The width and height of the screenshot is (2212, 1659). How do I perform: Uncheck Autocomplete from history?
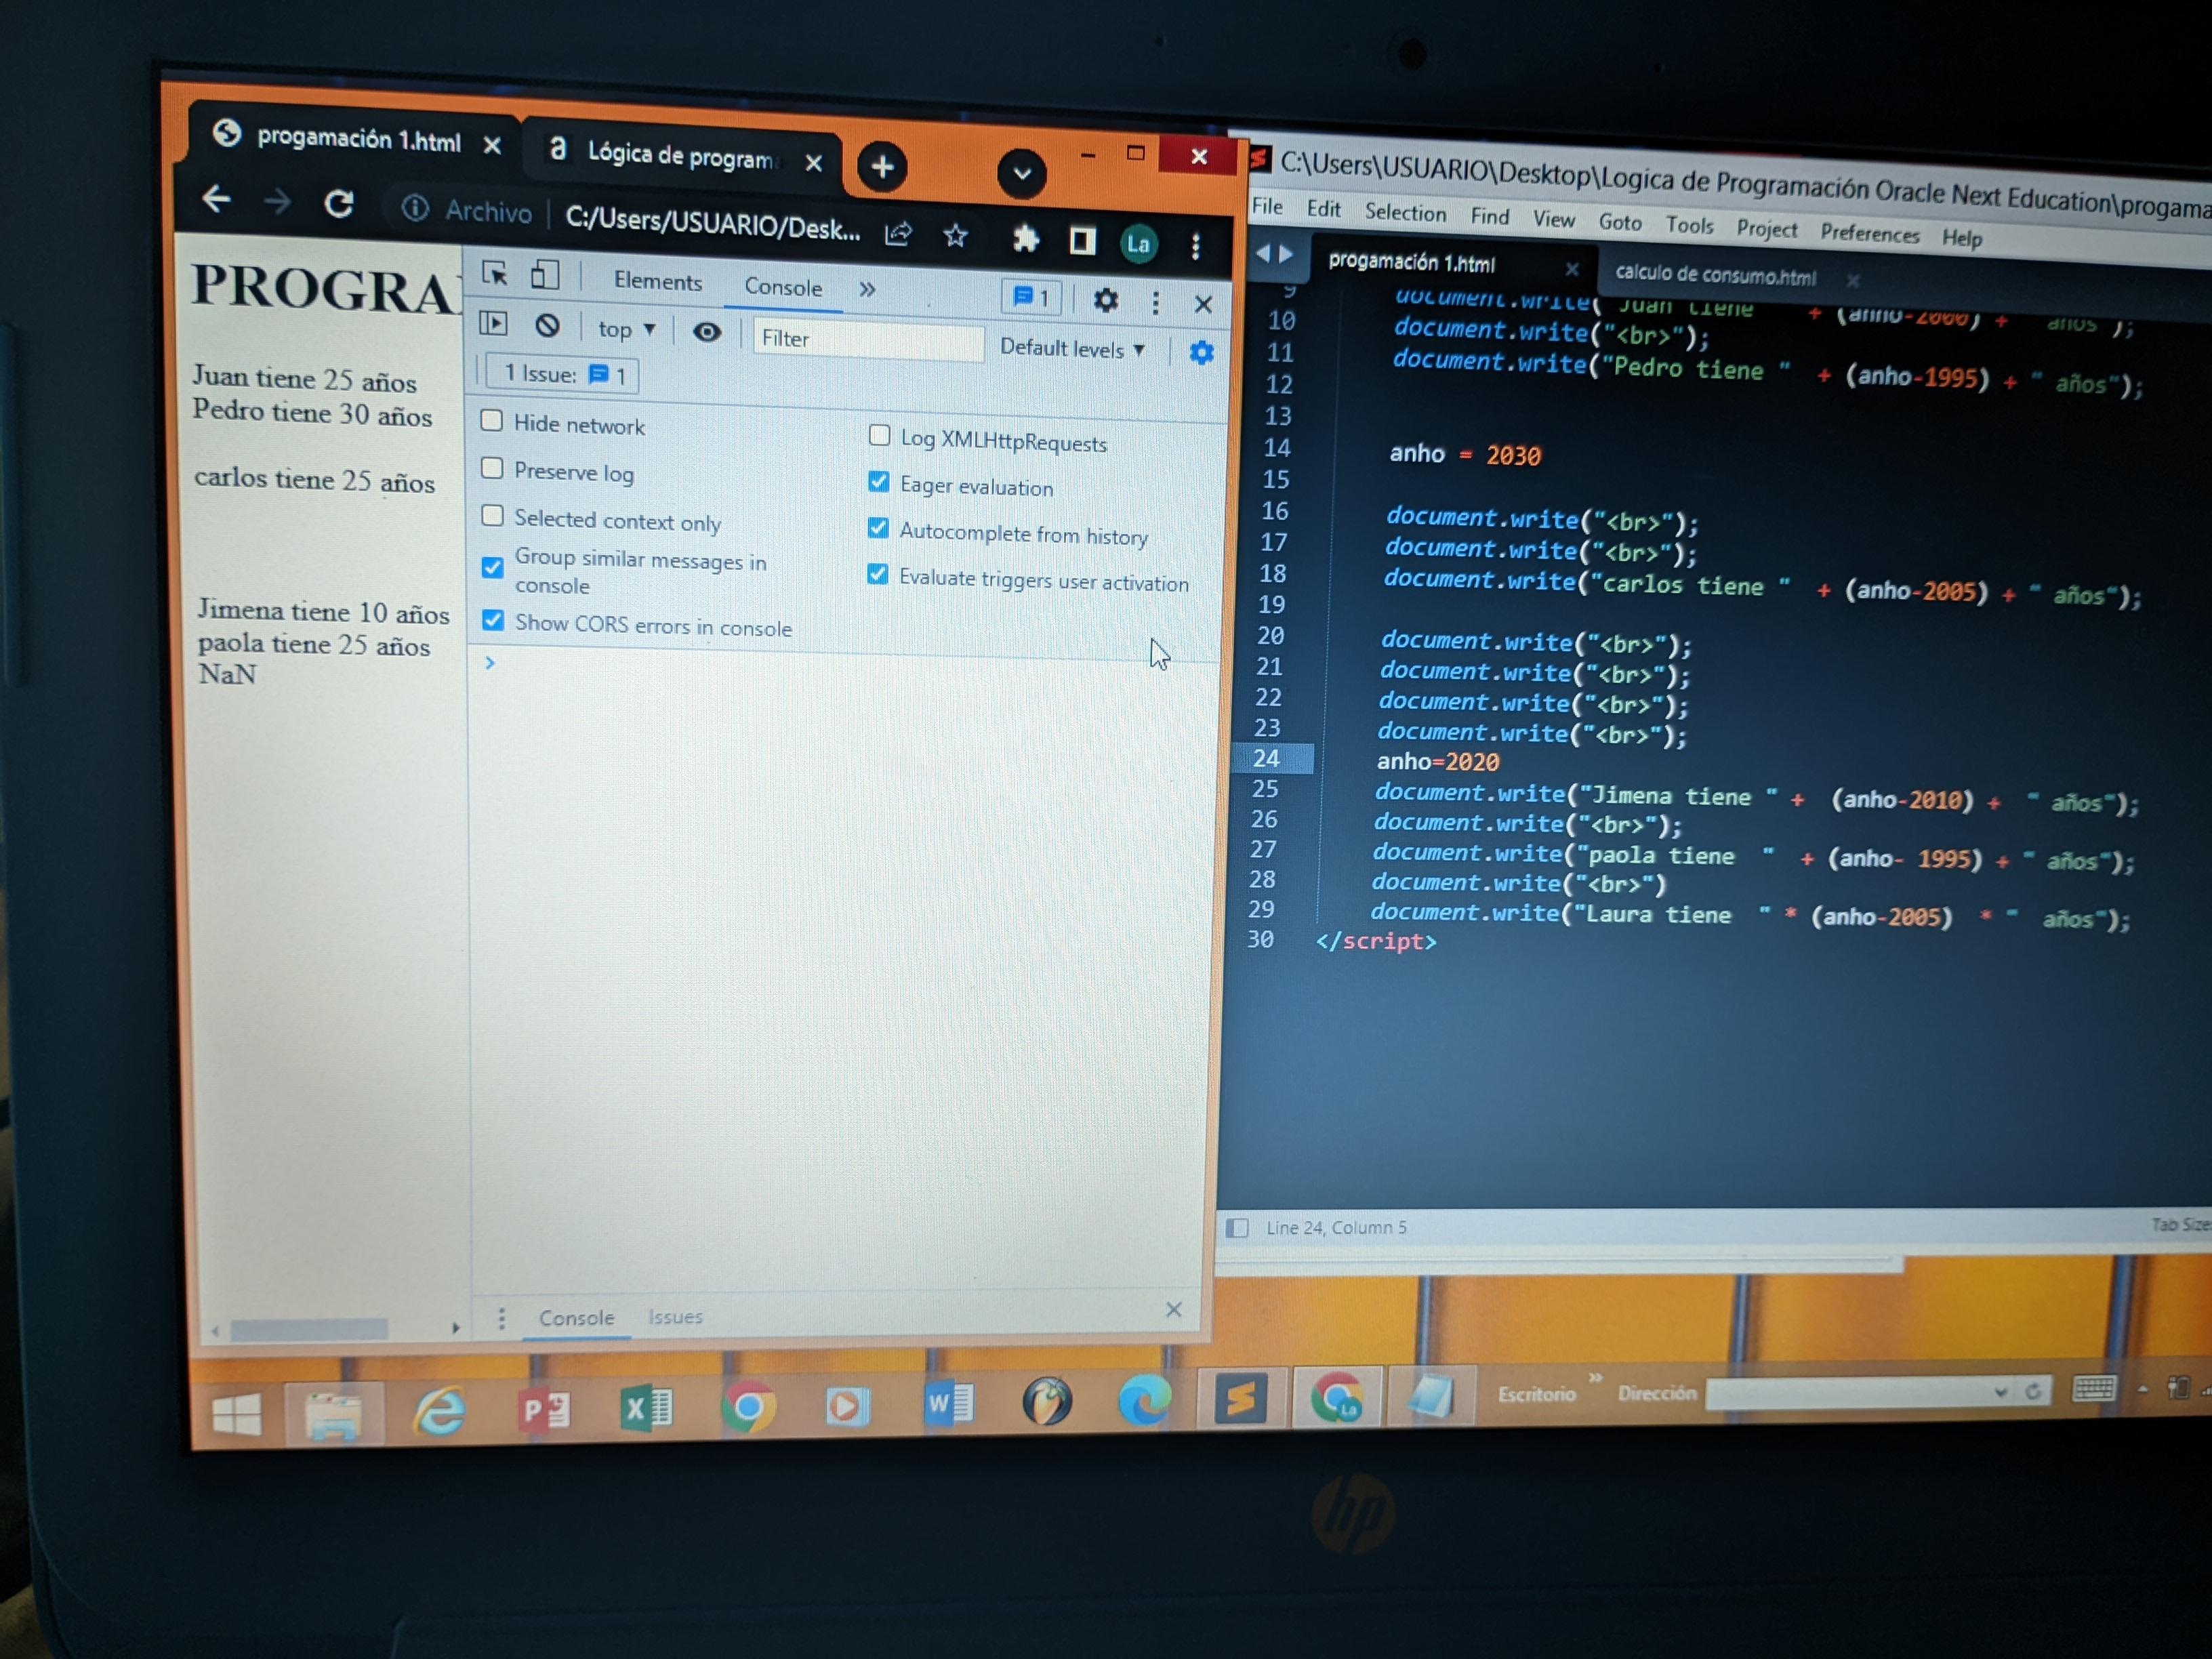point(877,527)
